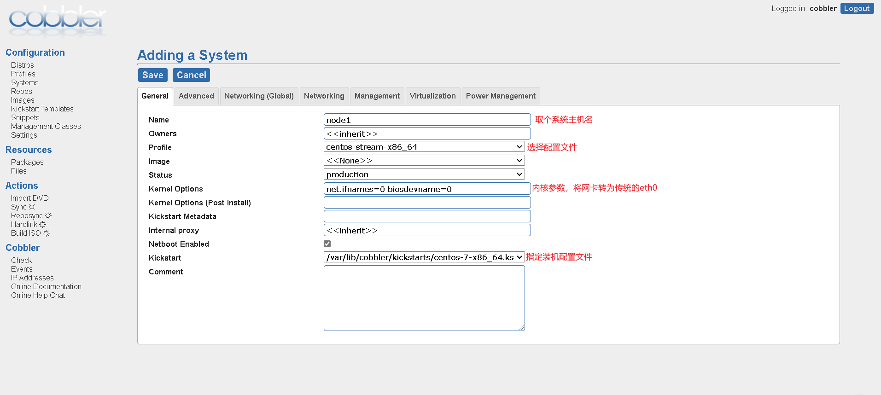Click the Internal proxy field
This screenshot has width=881, height=395.
tap(427, 230)
